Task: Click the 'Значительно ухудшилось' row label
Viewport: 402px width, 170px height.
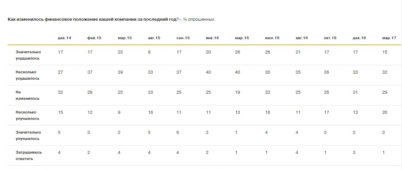Action: 28,55
